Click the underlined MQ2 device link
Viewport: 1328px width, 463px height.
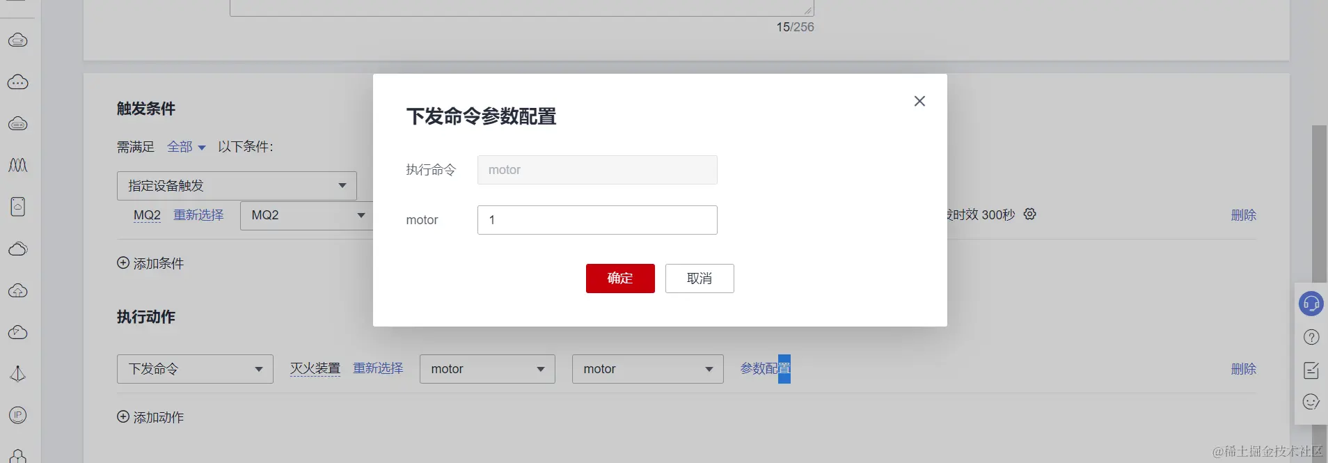(x=147, y=215)
